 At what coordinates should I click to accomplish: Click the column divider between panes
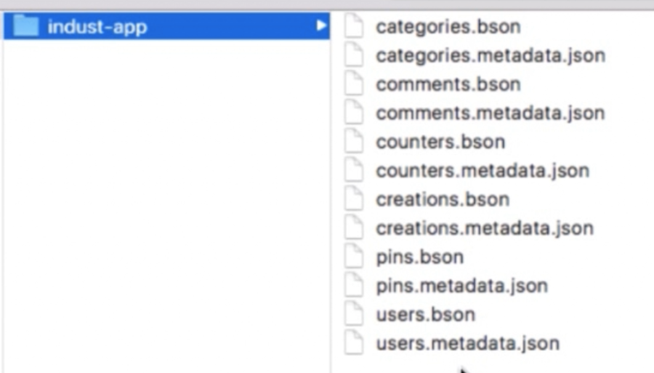point(331,185)
